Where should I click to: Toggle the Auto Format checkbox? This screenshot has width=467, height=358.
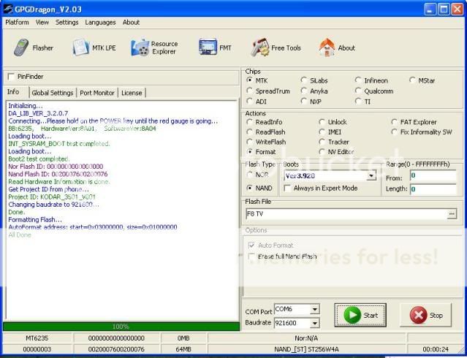(251, 245)
